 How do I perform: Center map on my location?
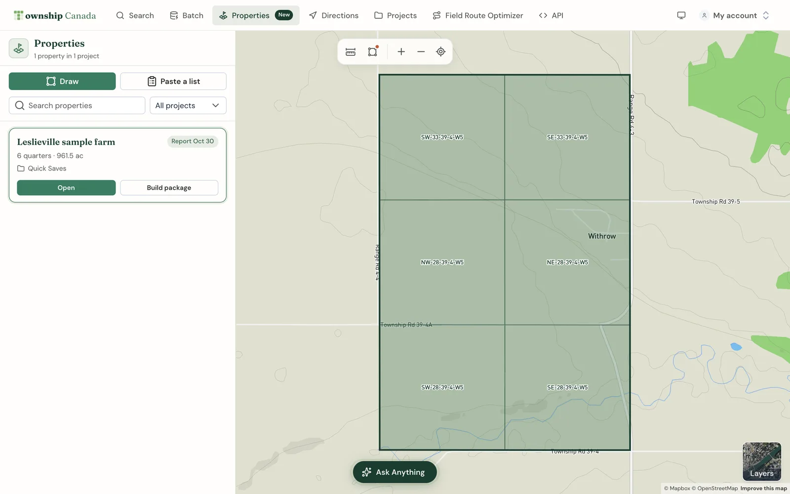(441, 52)
